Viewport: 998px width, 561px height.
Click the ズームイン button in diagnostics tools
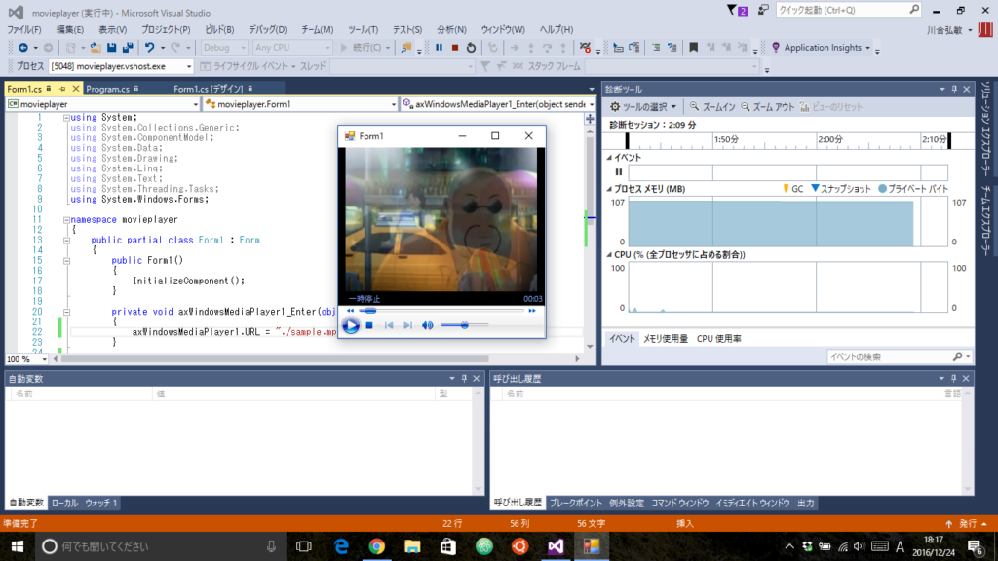click(x=711, y=106)
